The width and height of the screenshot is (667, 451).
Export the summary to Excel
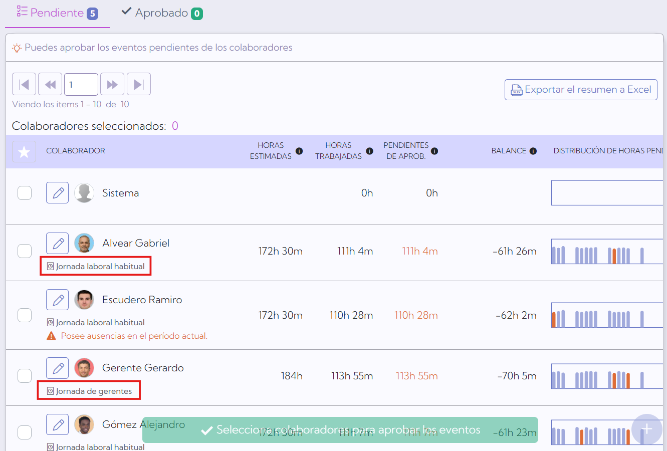[x=581, y=90]
